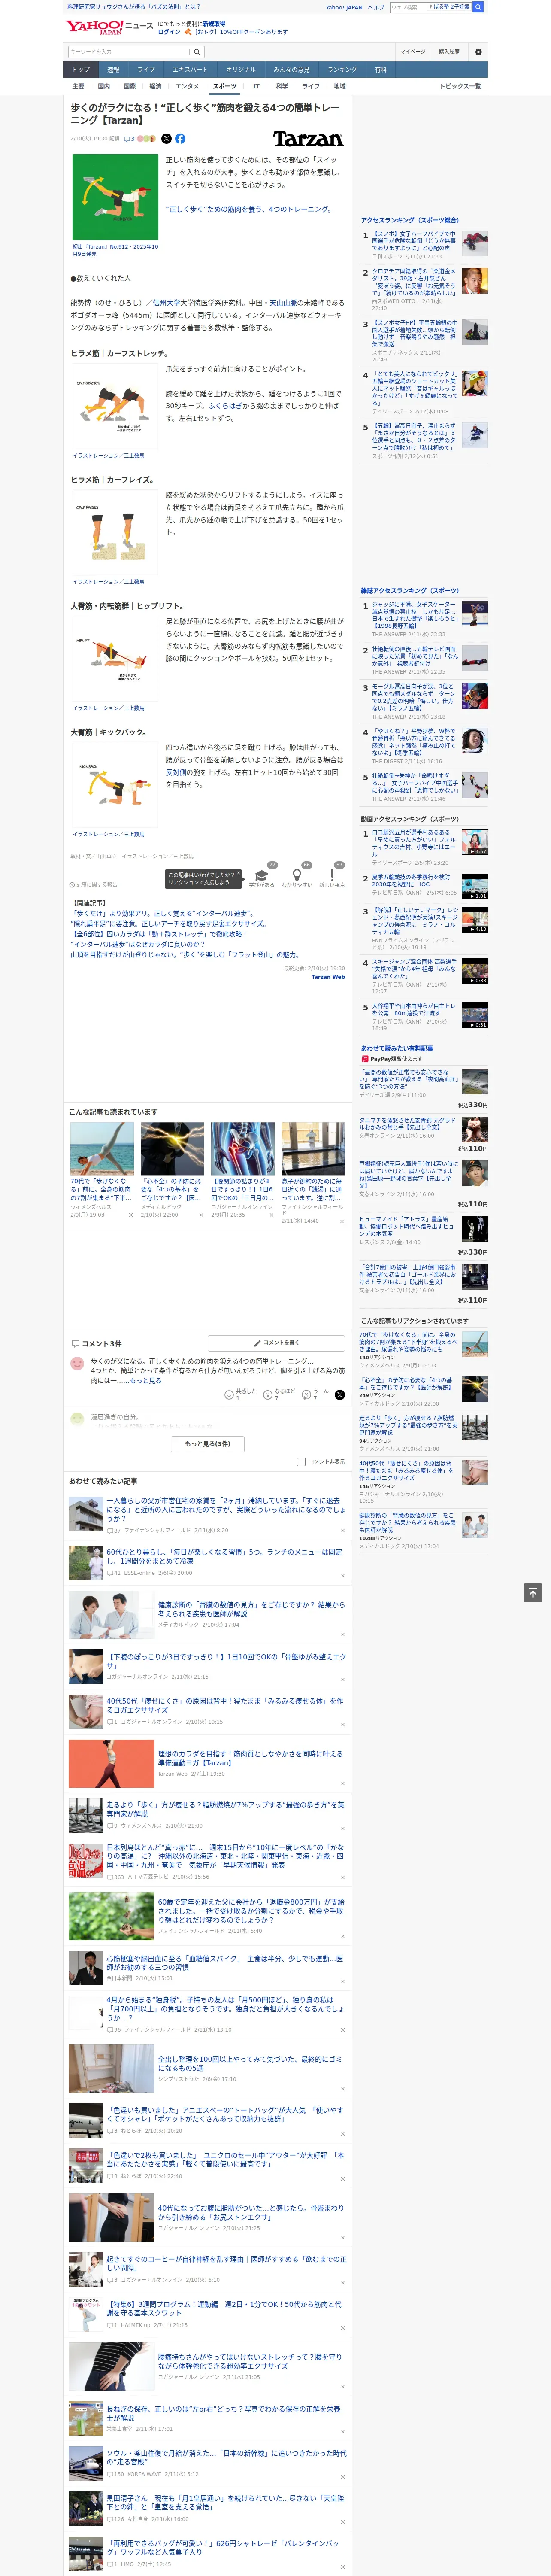551x2576 pixels.
Task: Dismiss the 70代で「歩けなくなる」 recommendation card
Action: [x=130, y=1215]
